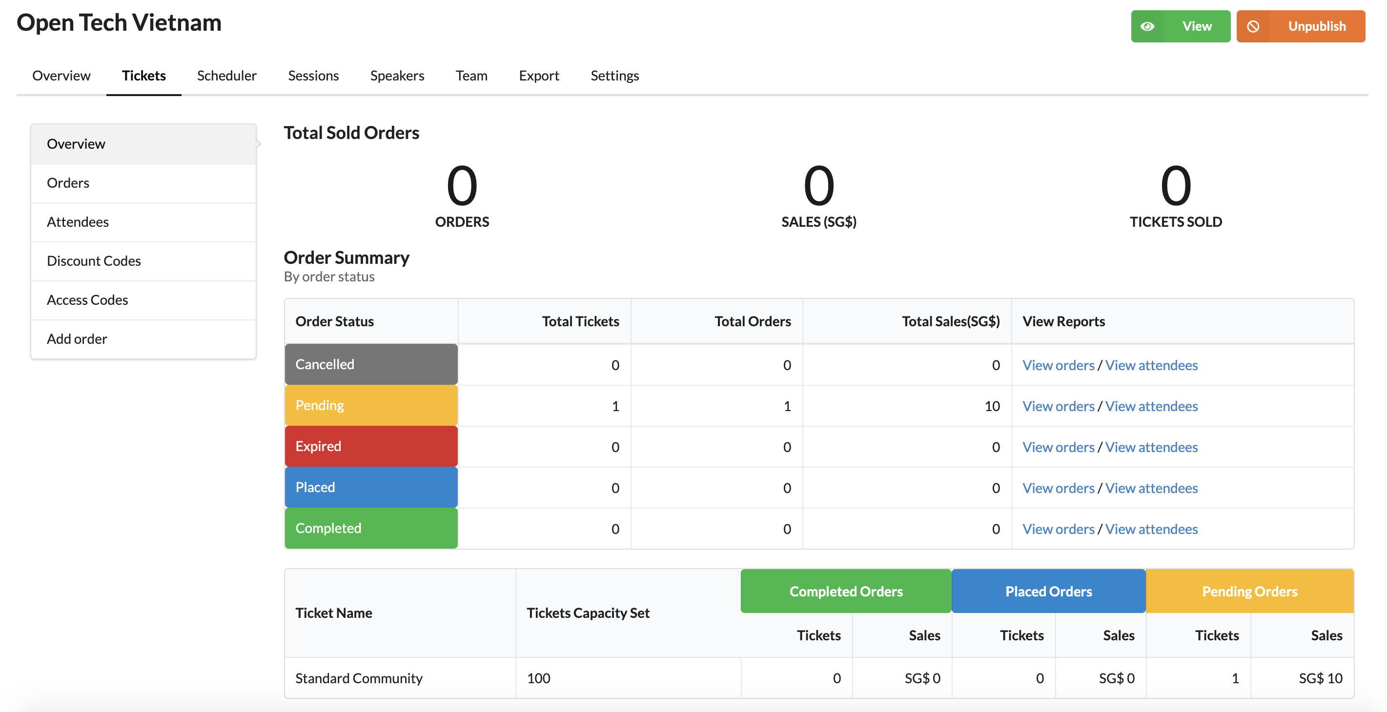Go to Discount Codes in the sidebar
The height and width of the screenshot is (712, 1387).
[143, 261]
